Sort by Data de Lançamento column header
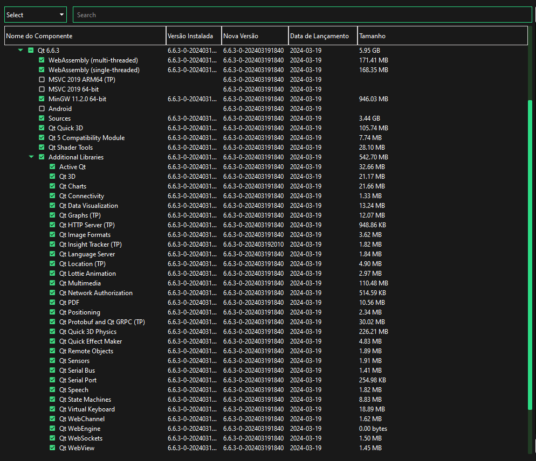The width and height of the screenshot is (536, 461). (323, 36)
